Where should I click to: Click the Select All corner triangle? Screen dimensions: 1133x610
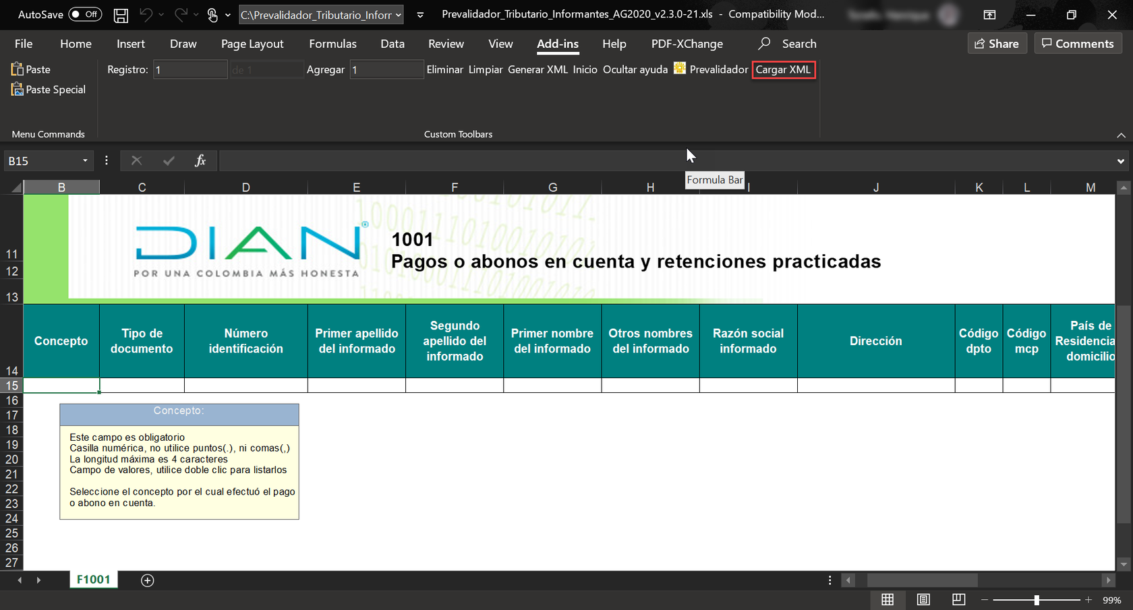point(15,187)
